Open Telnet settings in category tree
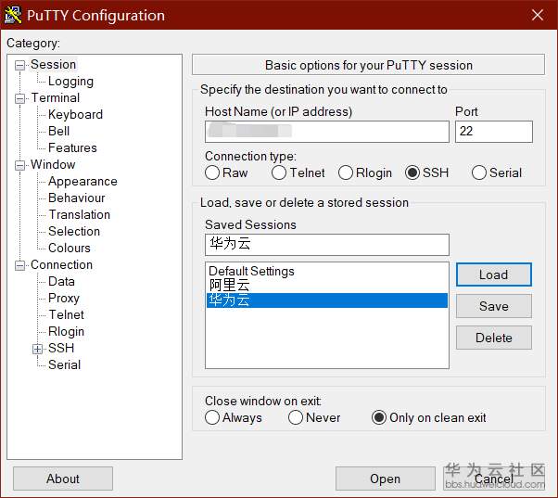558x498 pixels. click(67, 314)
